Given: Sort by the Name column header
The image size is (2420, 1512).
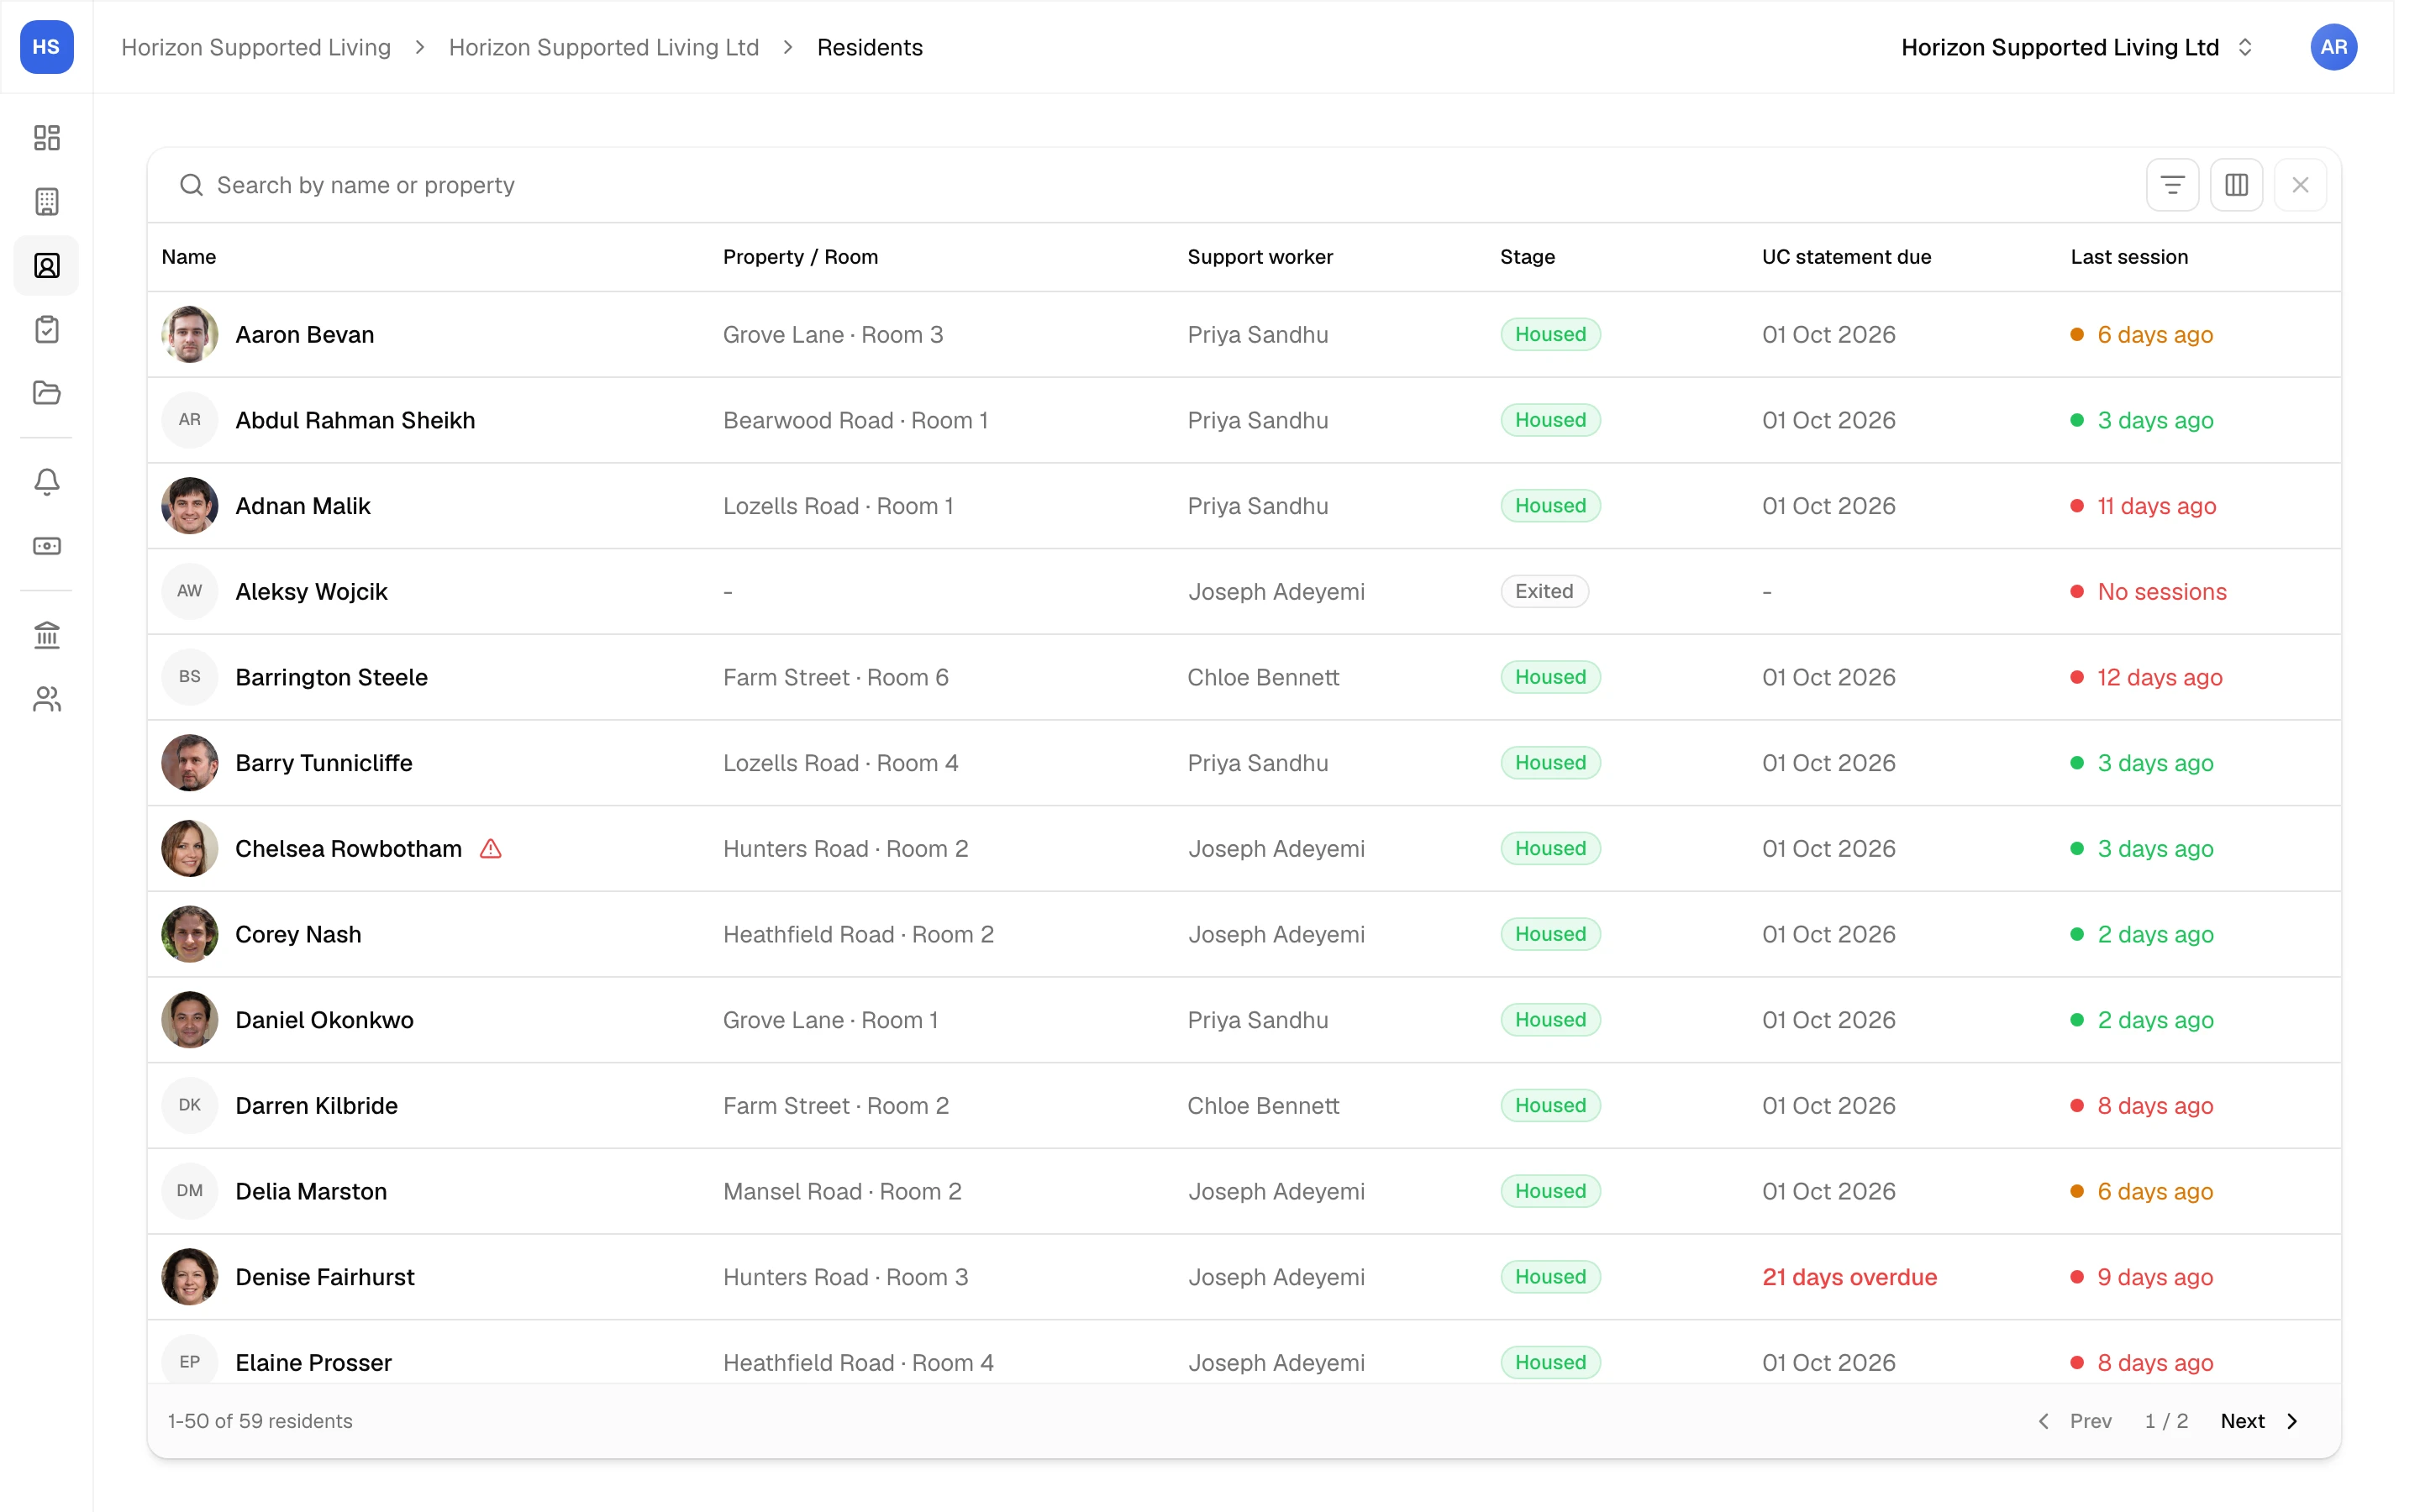Looking at the screenshot, I should (189, 257).
